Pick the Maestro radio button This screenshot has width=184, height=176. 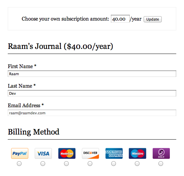coord(137,164)
